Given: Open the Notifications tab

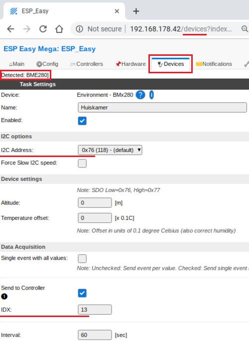Looking at the screenshot, I should tap(214, 64).
